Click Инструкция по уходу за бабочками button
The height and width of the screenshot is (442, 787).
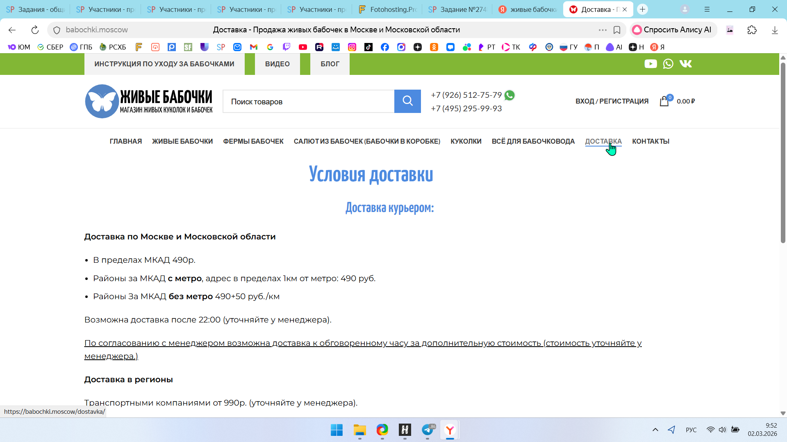coord(164,64)
